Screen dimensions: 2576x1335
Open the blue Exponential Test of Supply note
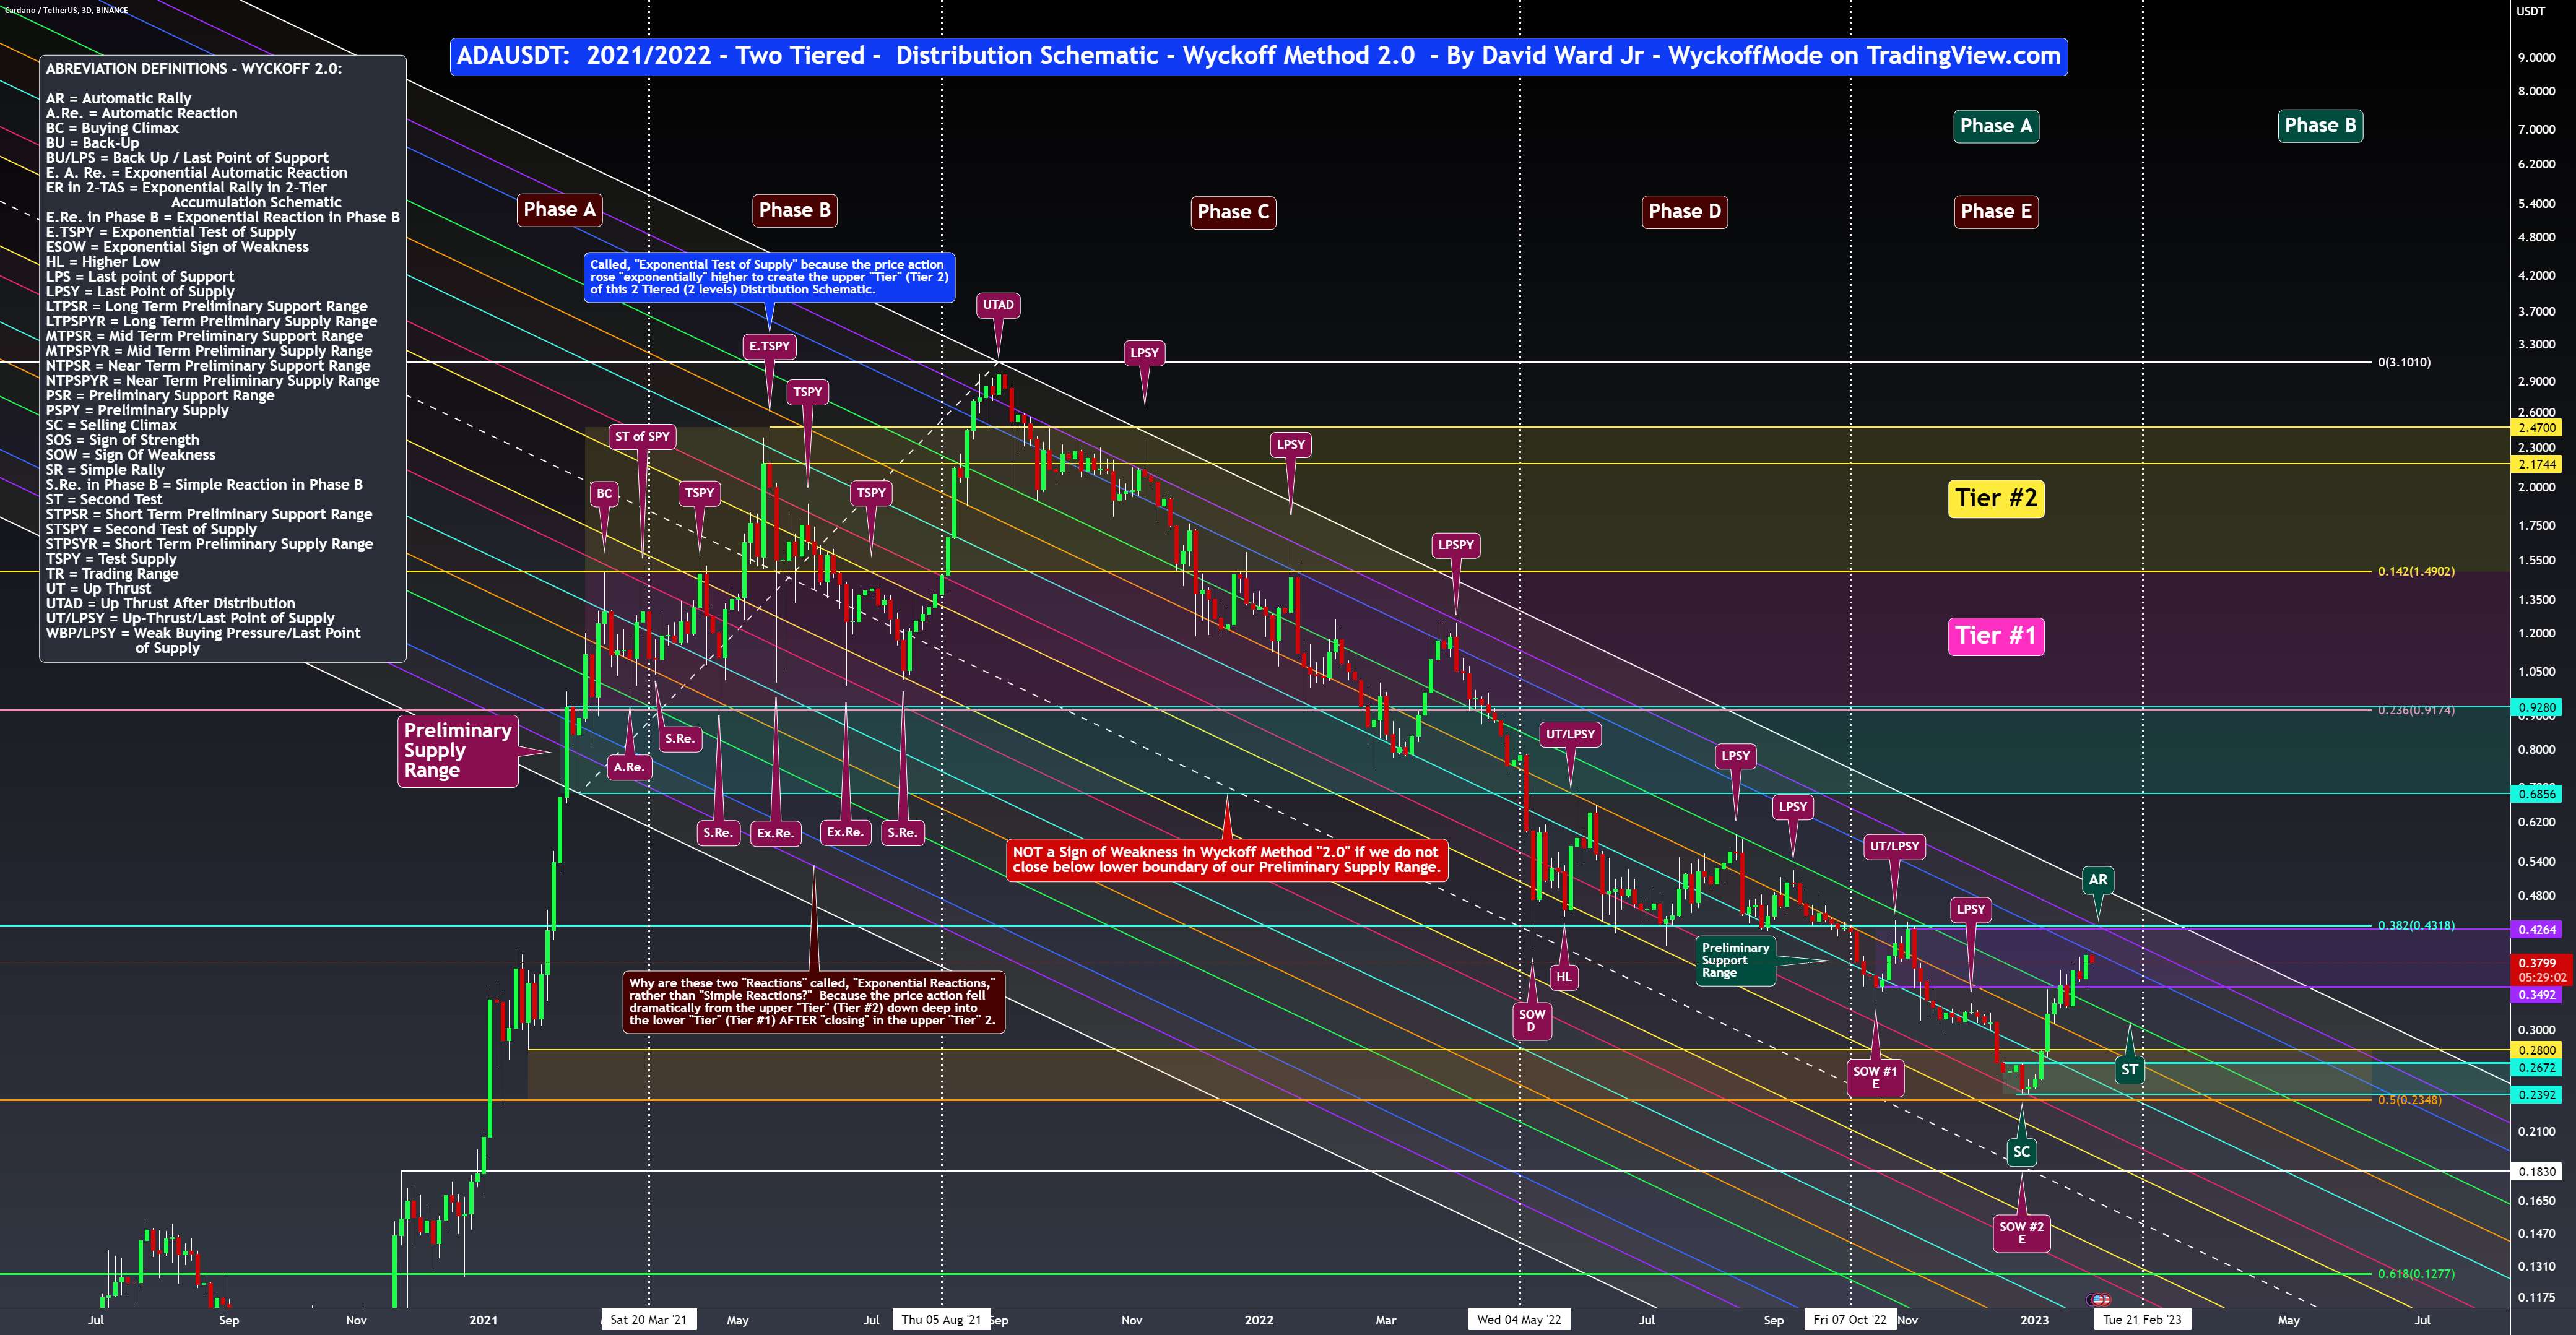[x=769, y=278]
